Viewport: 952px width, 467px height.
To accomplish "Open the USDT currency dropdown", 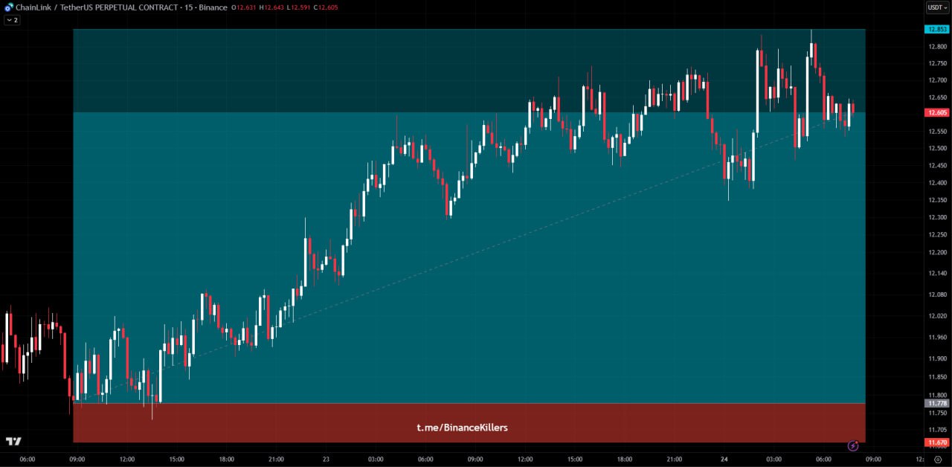I will click(x=936, y=7).
